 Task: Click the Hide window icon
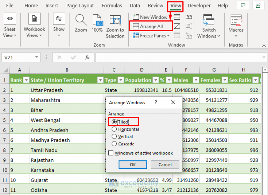point(177,26)
